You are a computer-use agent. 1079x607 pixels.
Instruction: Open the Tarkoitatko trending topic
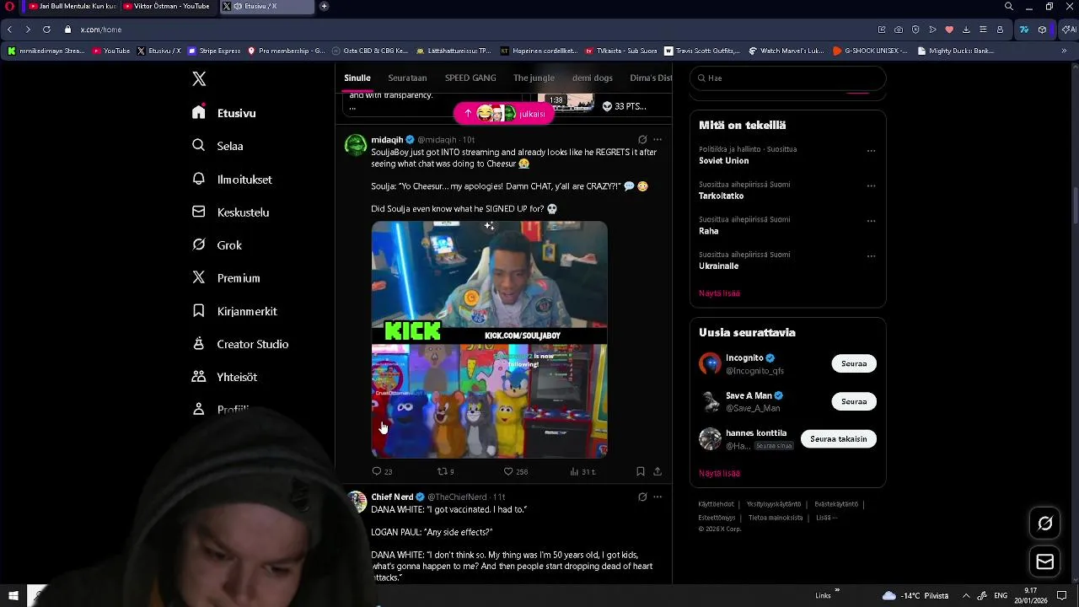(721, 196)
